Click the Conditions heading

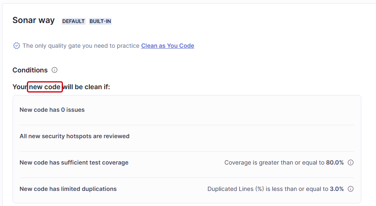pyautogui.click(x=30, y=70)
